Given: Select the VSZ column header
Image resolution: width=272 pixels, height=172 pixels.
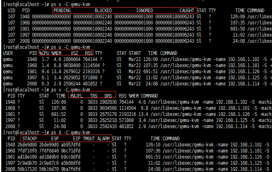Looking at the screenshot, I should 75,53.
